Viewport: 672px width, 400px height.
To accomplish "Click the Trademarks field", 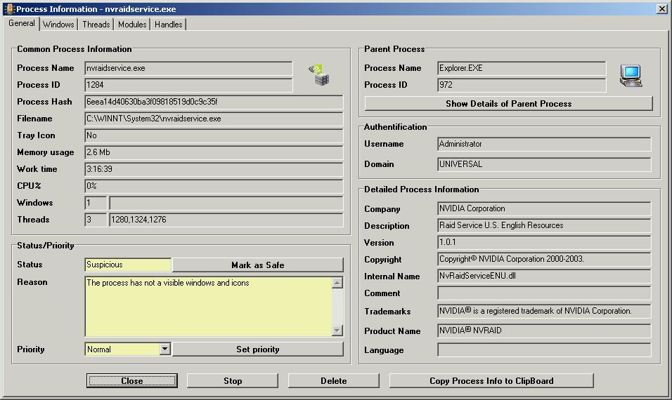I will click(544, 311).
